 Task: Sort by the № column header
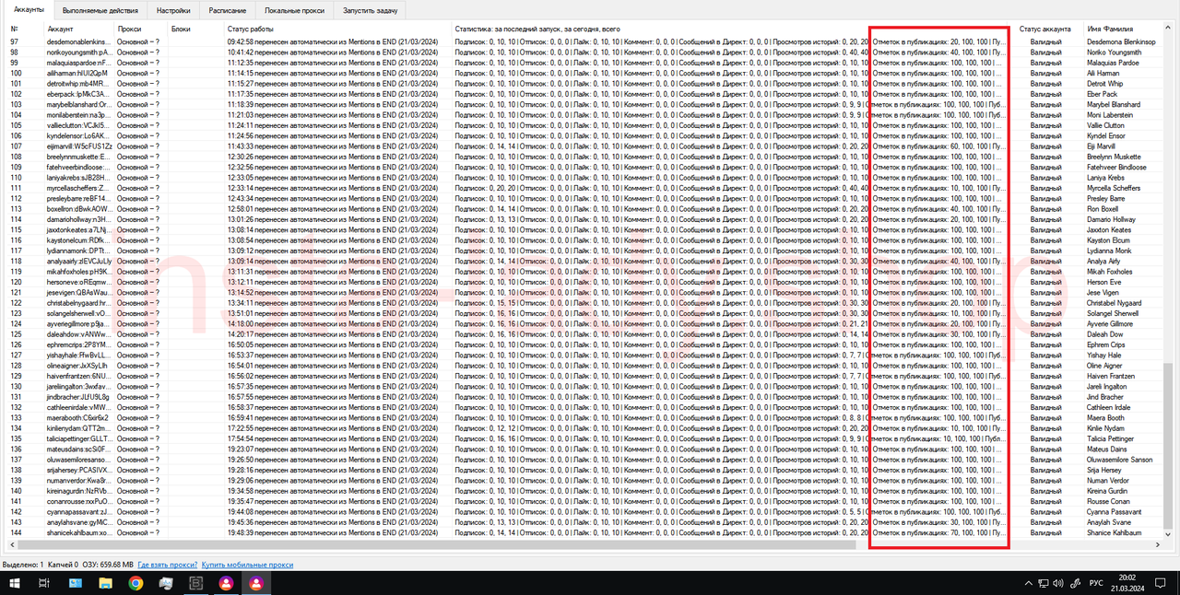coord(26,29)
